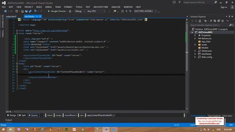Save the current file with the toolbar icon

(x=26, y=11)
